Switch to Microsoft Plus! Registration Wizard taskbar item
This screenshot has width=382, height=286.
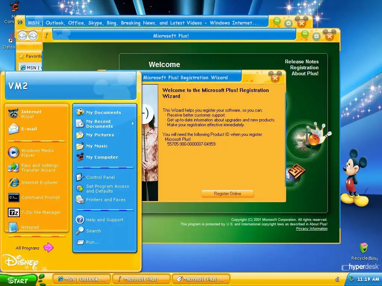[201, 279]
